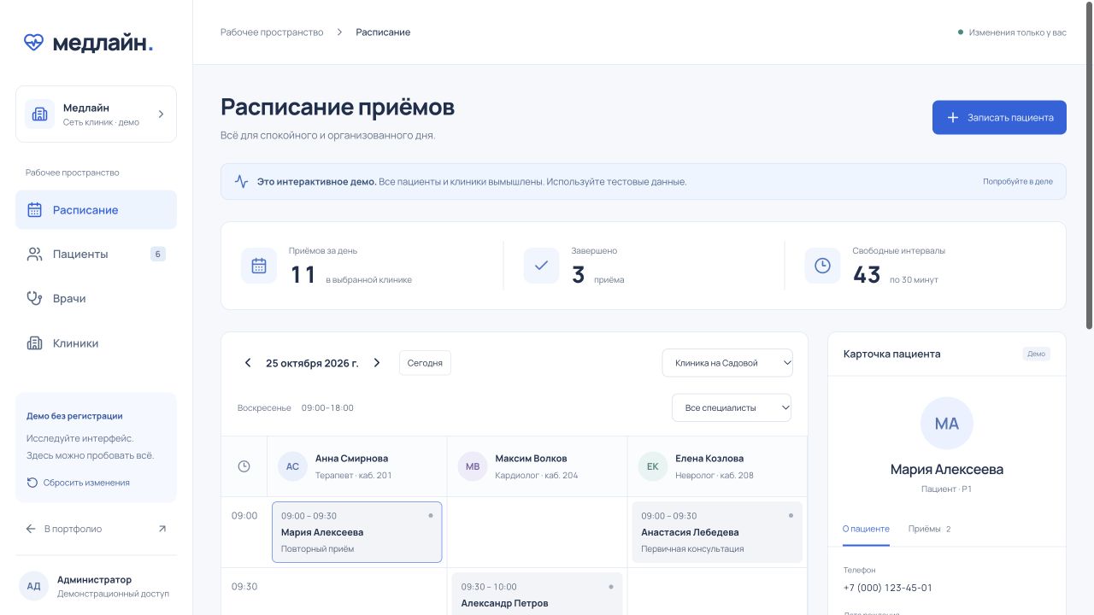The image size is (1094, 615).
Task: Open the Клиника на Садовой dropdown
Action: pyautogui.click(x=727, y=363)
